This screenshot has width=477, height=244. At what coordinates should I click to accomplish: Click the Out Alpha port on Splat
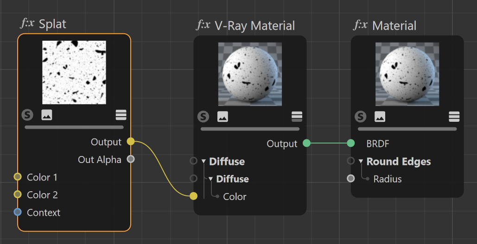coord(131,159)
